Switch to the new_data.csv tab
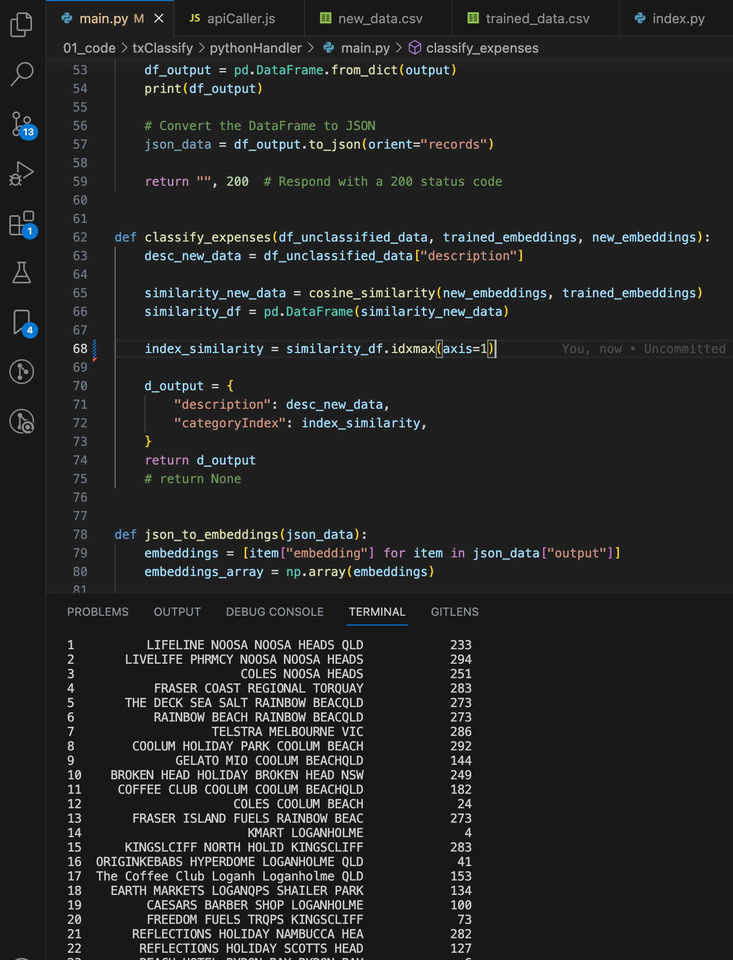Screen dimensions: 733x960 click(x=378, y=19)
